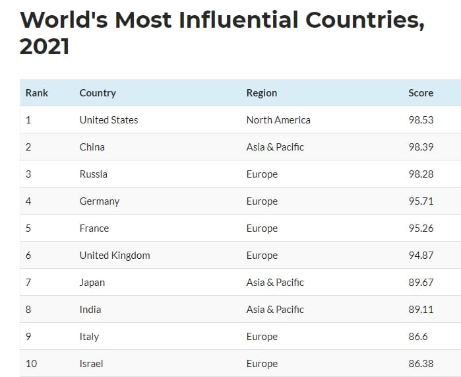Click the North America region cell

pos(278,120)
